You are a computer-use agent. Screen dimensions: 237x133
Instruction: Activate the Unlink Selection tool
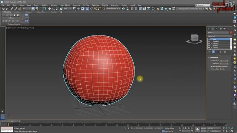click(16, 9)
